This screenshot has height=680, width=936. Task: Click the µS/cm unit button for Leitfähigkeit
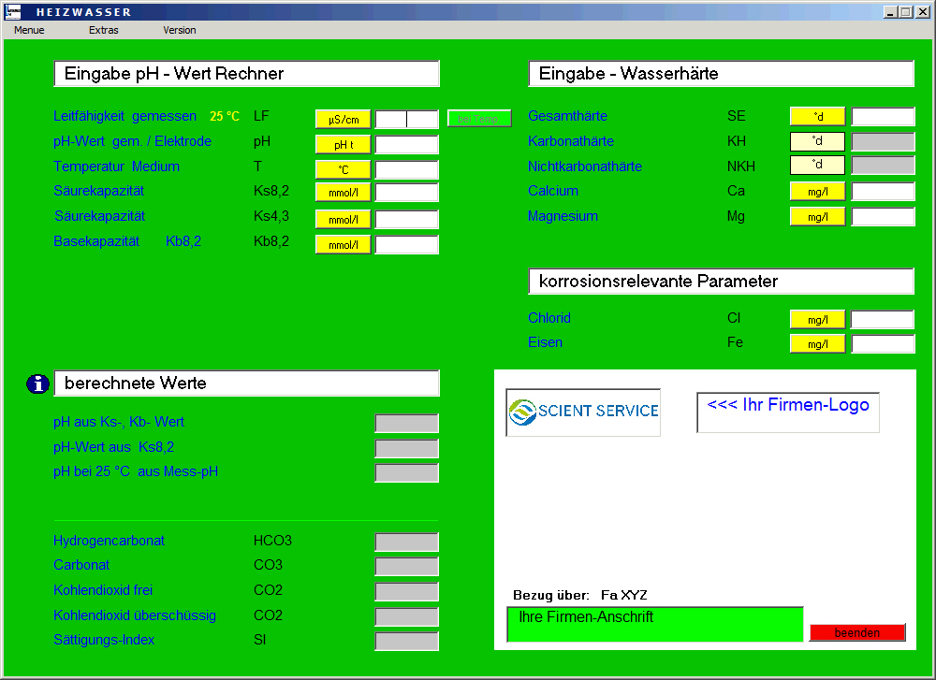344,120
